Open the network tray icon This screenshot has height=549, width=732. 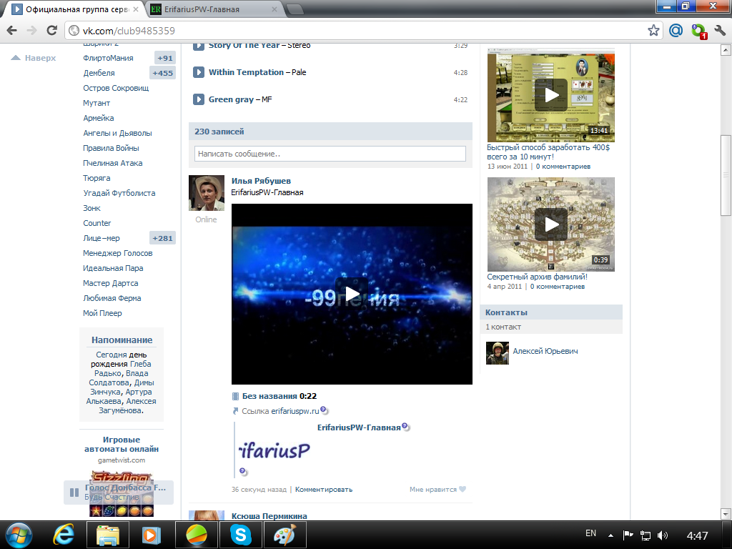click(646, 535)
